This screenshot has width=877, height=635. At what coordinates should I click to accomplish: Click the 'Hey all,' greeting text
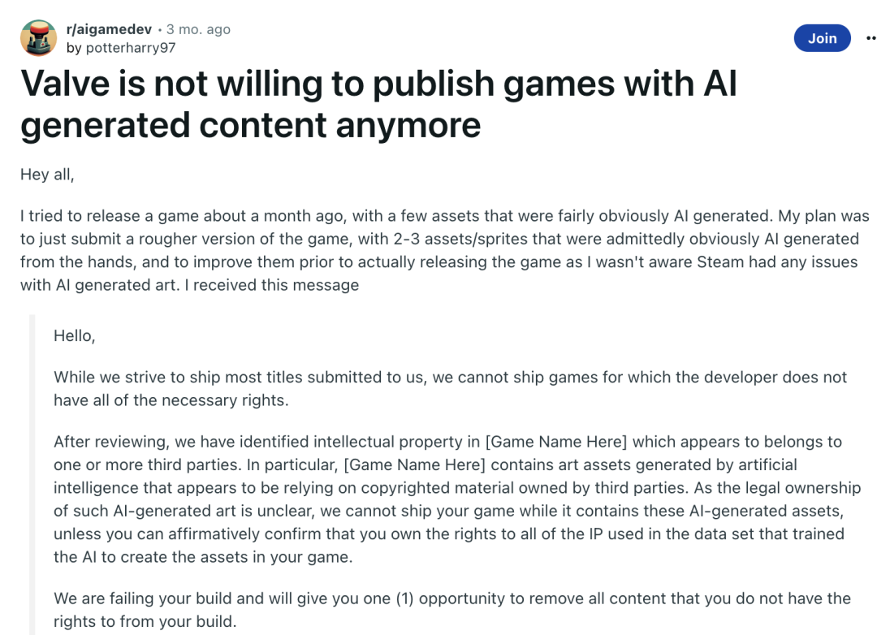point(47,175)
